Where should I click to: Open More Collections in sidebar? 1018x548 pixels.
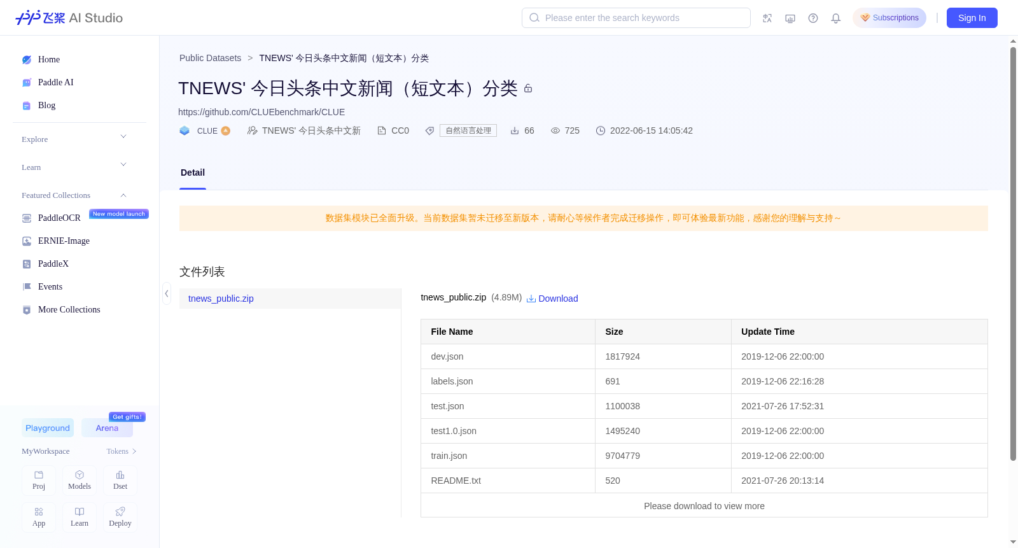(69, 309)
